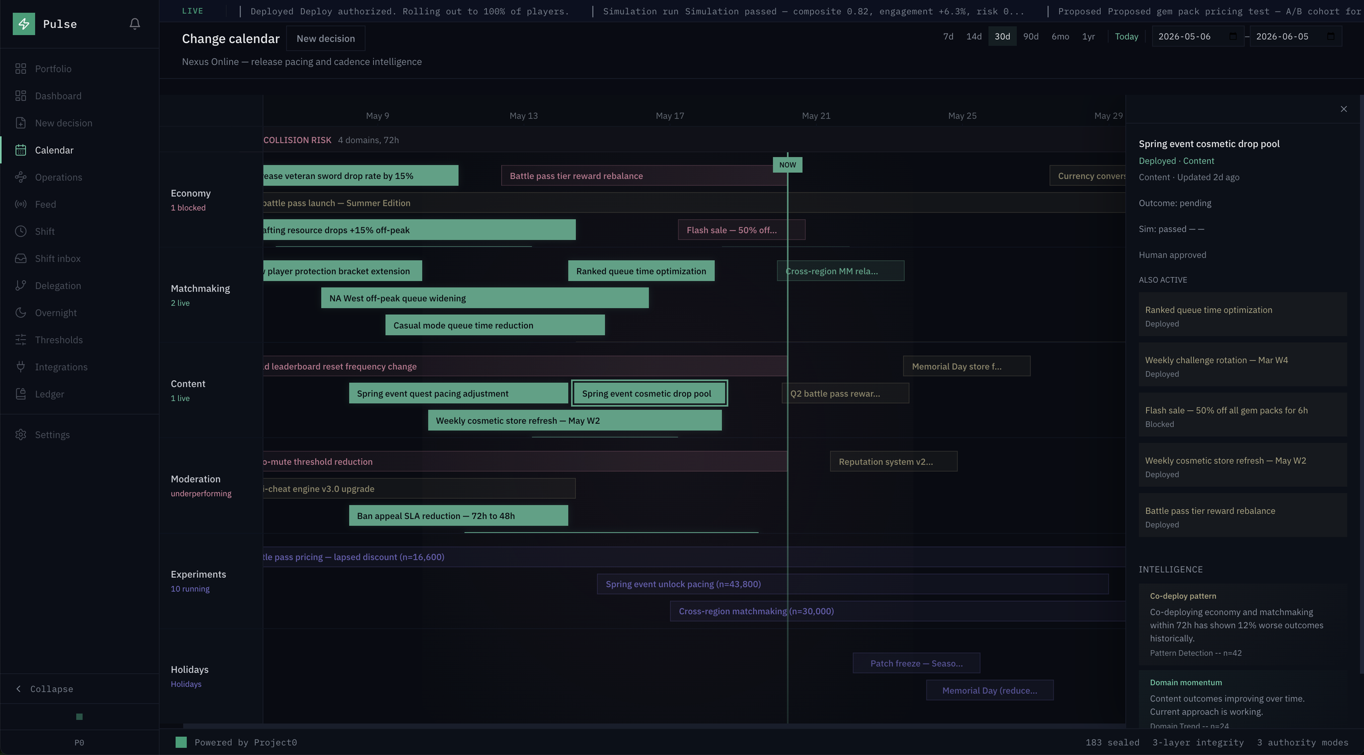
Task: Open end date calendar picker icon
Action: click(1330, 36)
